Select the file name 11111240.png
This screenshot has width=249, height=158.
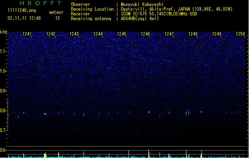[x=22, y=10]
